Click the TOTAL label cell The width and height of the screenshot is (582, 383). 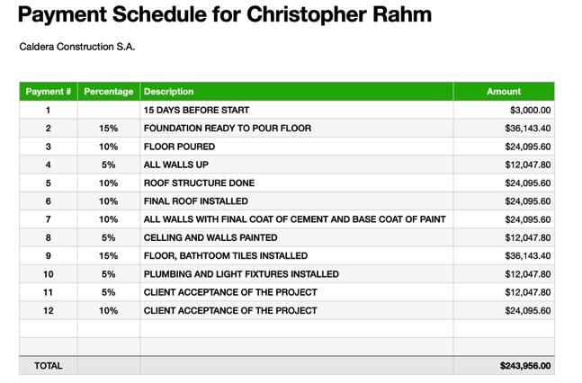(x=49, y=366)
